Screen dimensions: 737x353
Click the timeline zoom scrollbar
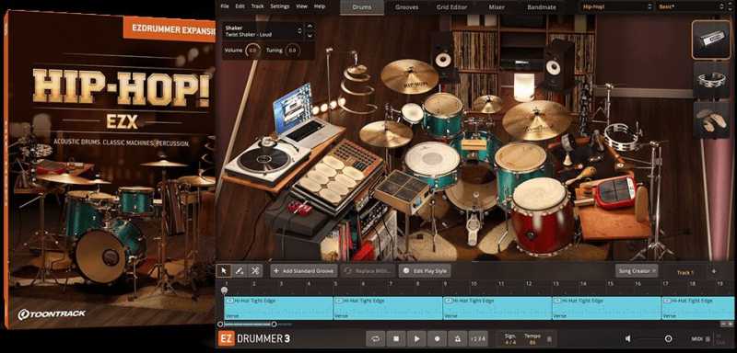(247, 324)
